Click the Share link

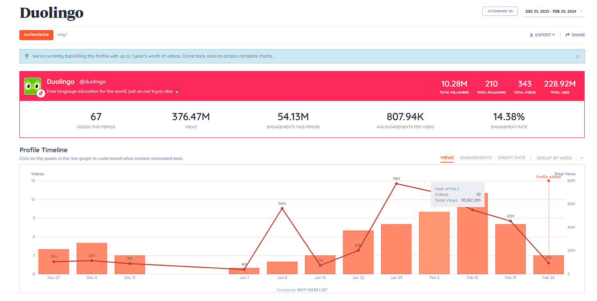[x=575, y=35]
